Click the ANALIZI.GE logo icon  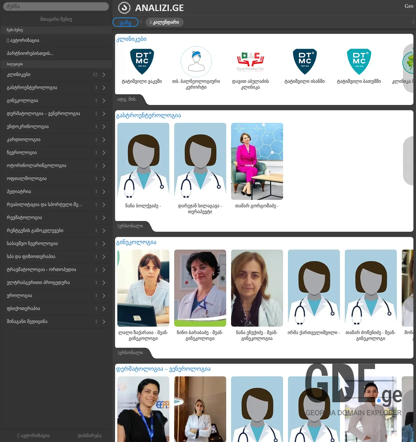click(x=124, y=7)
